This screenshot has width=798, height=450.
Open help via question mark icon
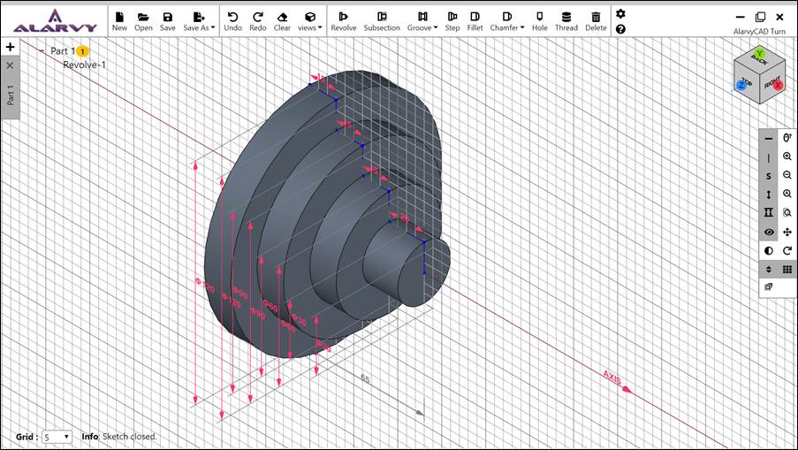pos(620,29)
